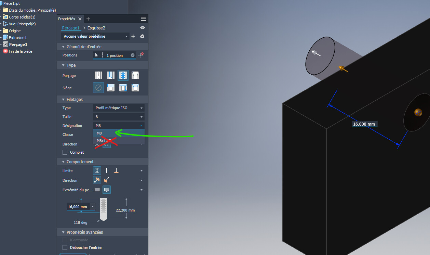Viewport: 430px width, 255px height.
Task: Enable the Complet thread checkbox
Action: tap(65, 152)
